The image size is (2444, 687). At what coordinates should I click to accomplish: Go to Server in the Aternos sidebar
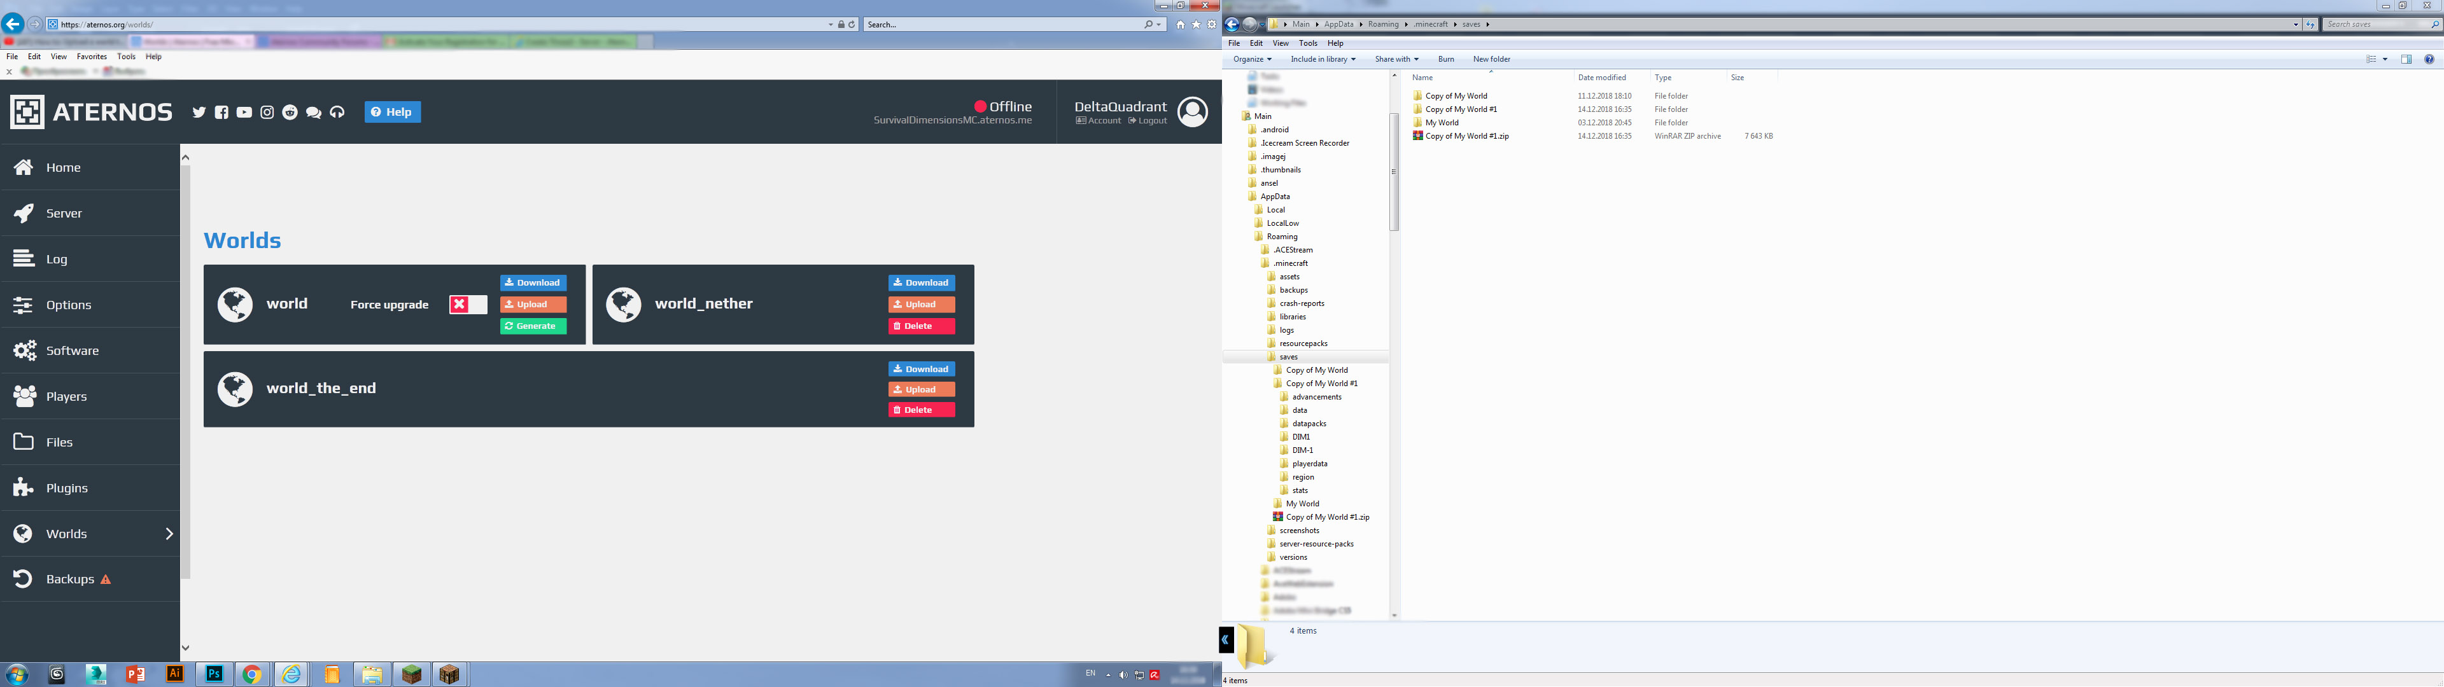90,214
